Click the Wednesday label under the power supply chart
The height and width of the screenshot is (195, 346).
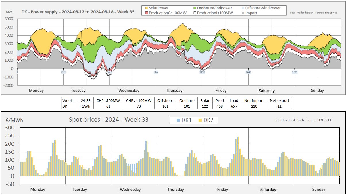(129, 91)
